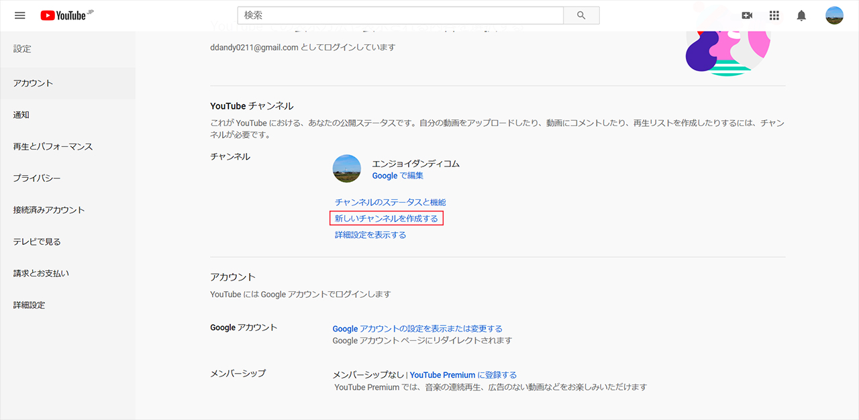Open 再生とパフォーマンス settings
859x420 pixels.
(x=68, y=146)
